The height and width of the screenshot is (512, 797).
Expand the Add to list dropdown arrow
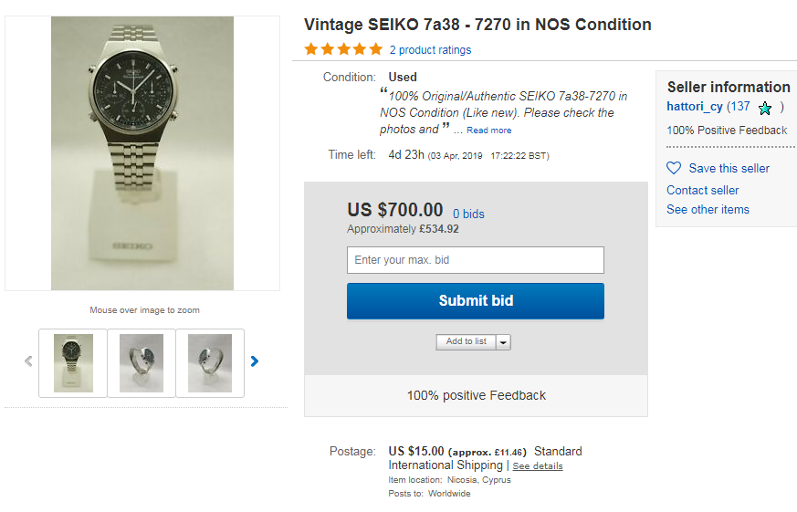pyautogui.click(x=503, y=342)
